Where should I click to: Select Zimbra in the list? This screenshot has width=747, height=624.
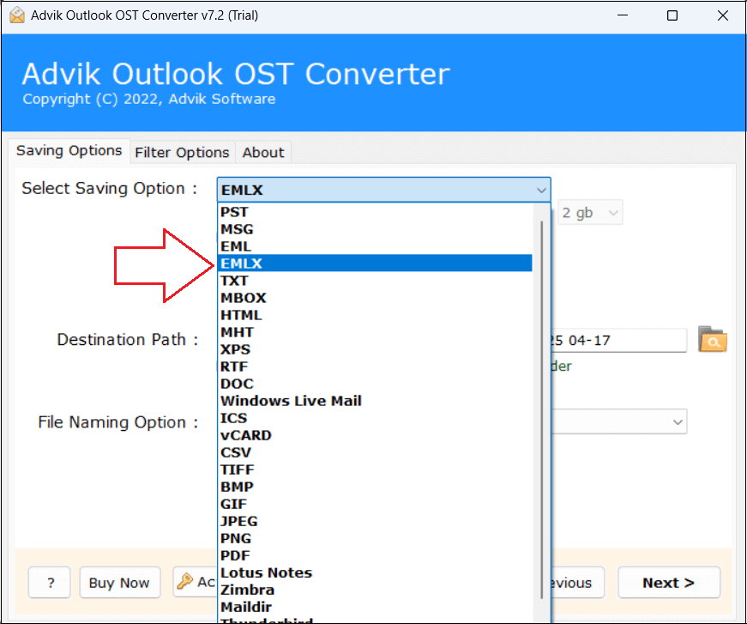(375, 589)
